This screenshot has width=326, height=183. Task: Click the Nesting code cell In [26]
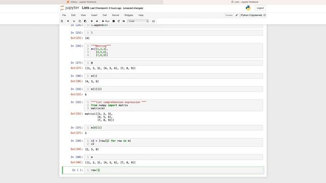(173, 50)
